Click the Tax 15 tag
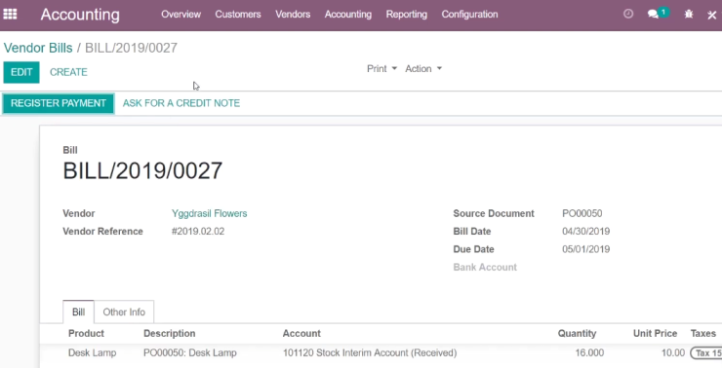722x368 pixels. coord(706,353)
